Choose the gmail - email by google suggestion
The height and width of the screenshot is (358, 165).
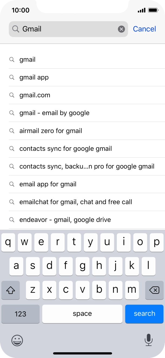(54, 113)
